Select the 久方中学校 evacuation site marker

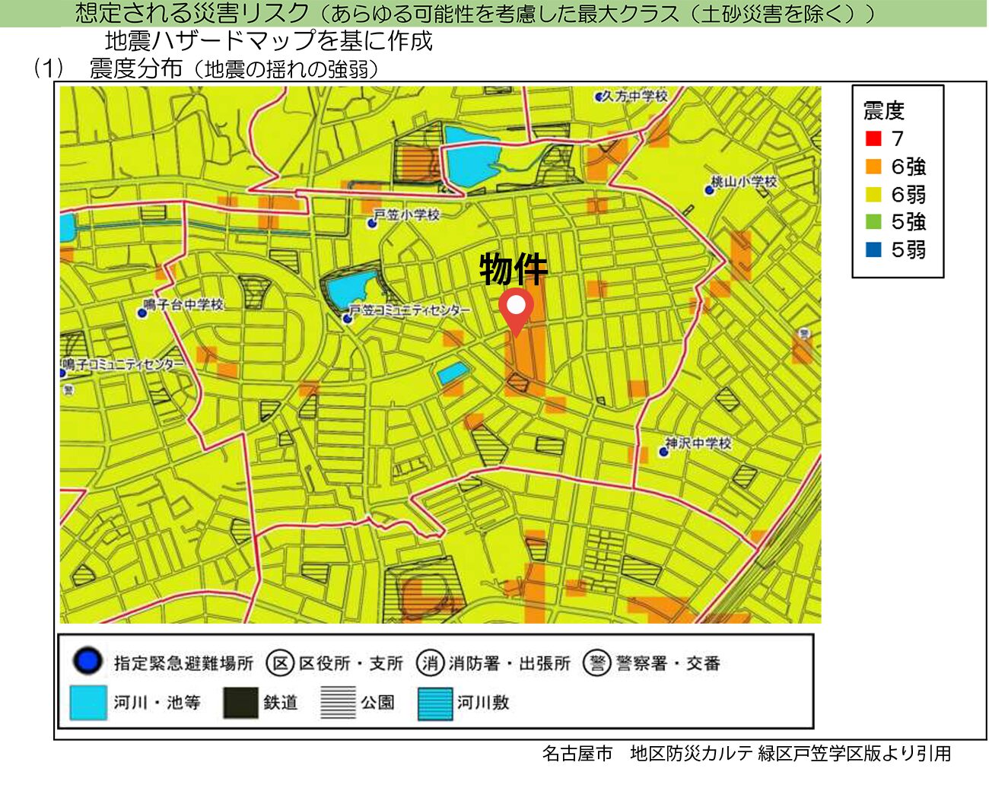coord(599,97)
